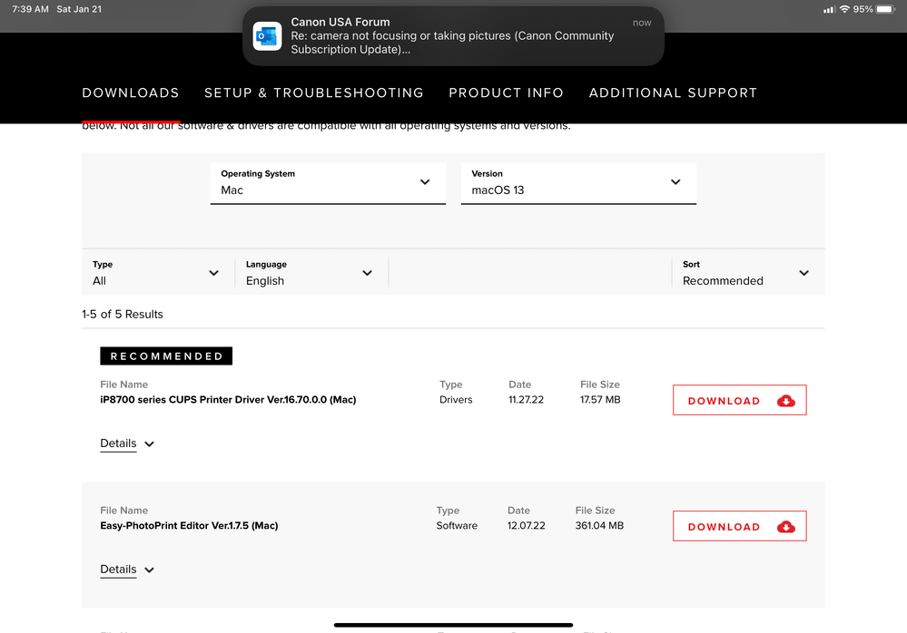907x633 pixels.
Task: Tap the Wi-Fi icon in status bar
Action: point(844,9)
